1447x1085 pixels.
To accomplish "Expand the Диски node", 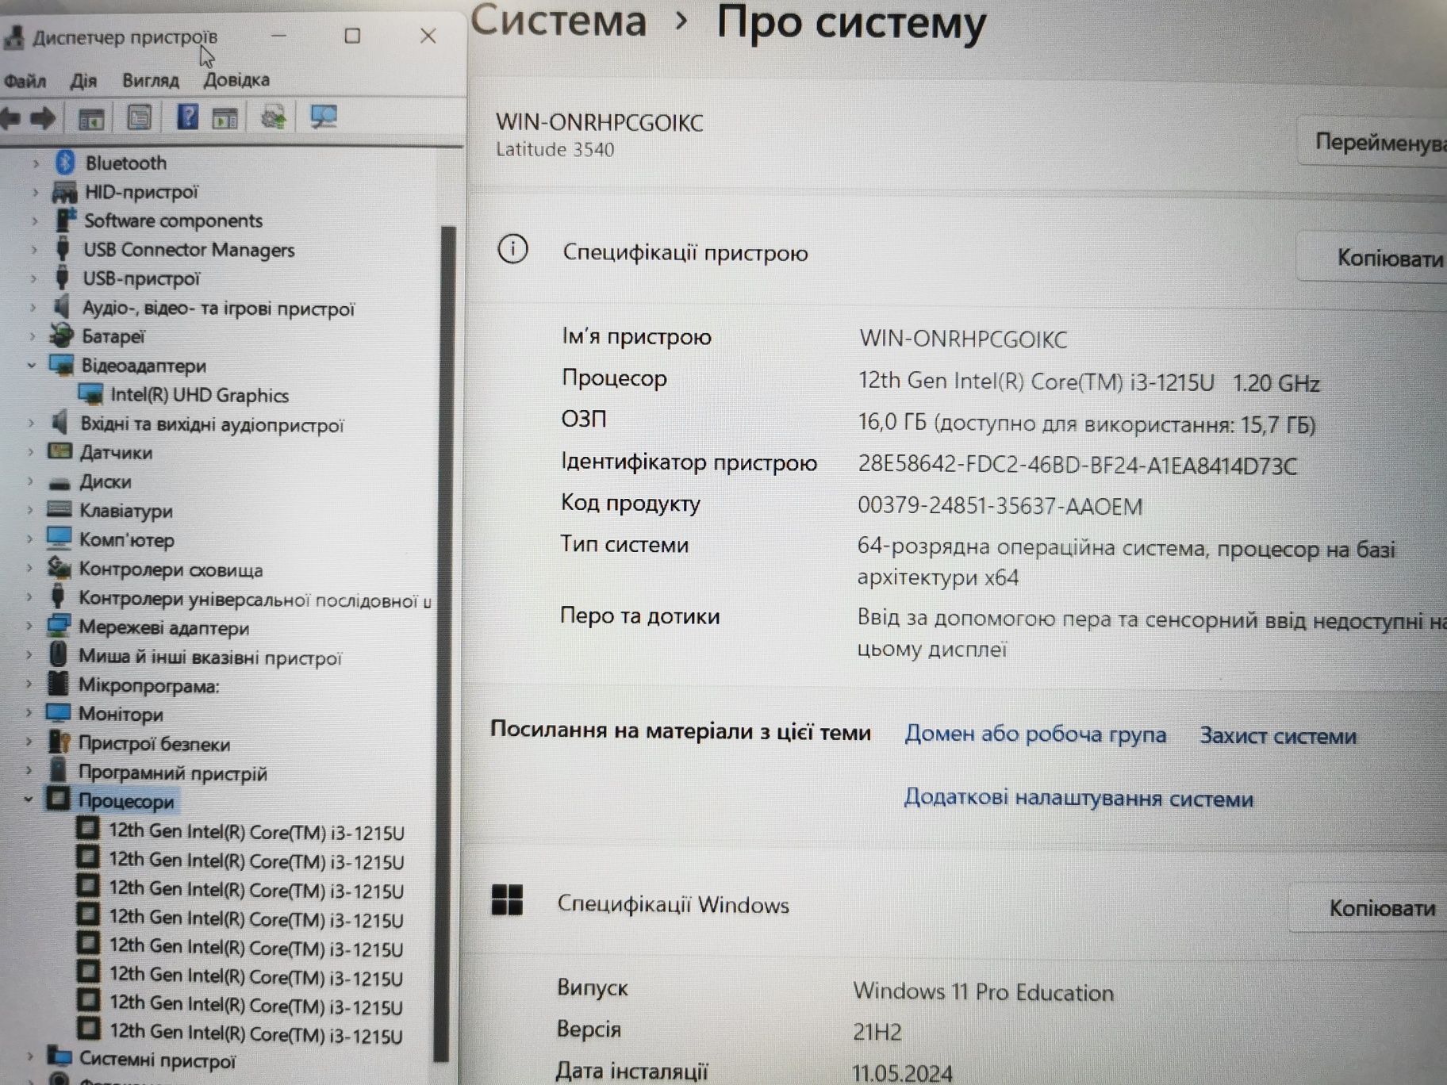I will click(x=30, y=481).
